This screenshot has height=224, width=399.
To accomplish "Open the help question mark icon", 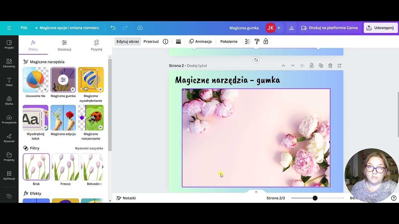I will coord(394,198).
